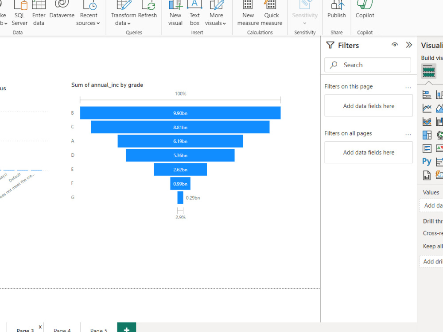Screen dimensions: 443x332
Task: Switch to Page 5 tab
Action: [99, 330]
